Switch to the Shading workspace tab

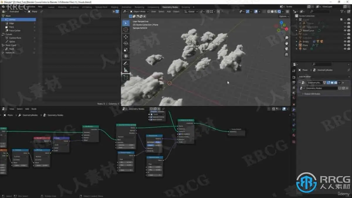point(114,7)
